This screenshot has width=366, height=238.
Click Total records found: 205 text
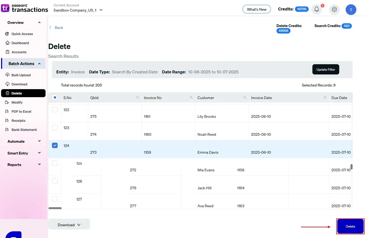click(81, 85)
